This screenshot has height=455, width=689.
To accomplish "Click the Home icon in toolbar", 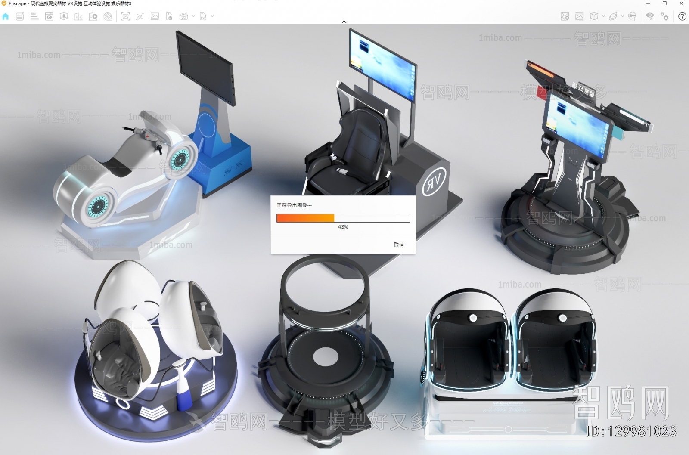I will [x=6, y=16].
